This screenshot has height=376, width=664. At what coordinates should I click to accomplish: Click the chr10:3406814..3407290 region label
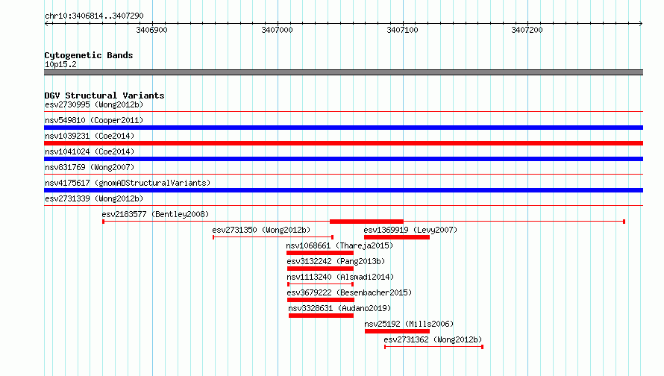pos(94,16)
